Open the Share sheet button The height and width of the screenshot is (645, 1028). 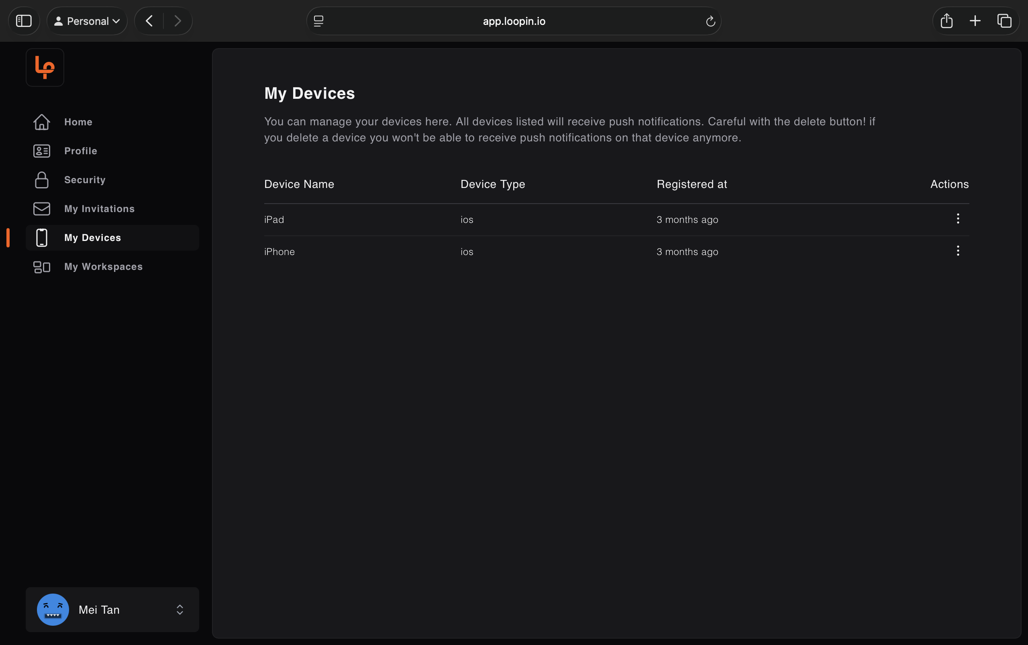(x=946, y=21)
